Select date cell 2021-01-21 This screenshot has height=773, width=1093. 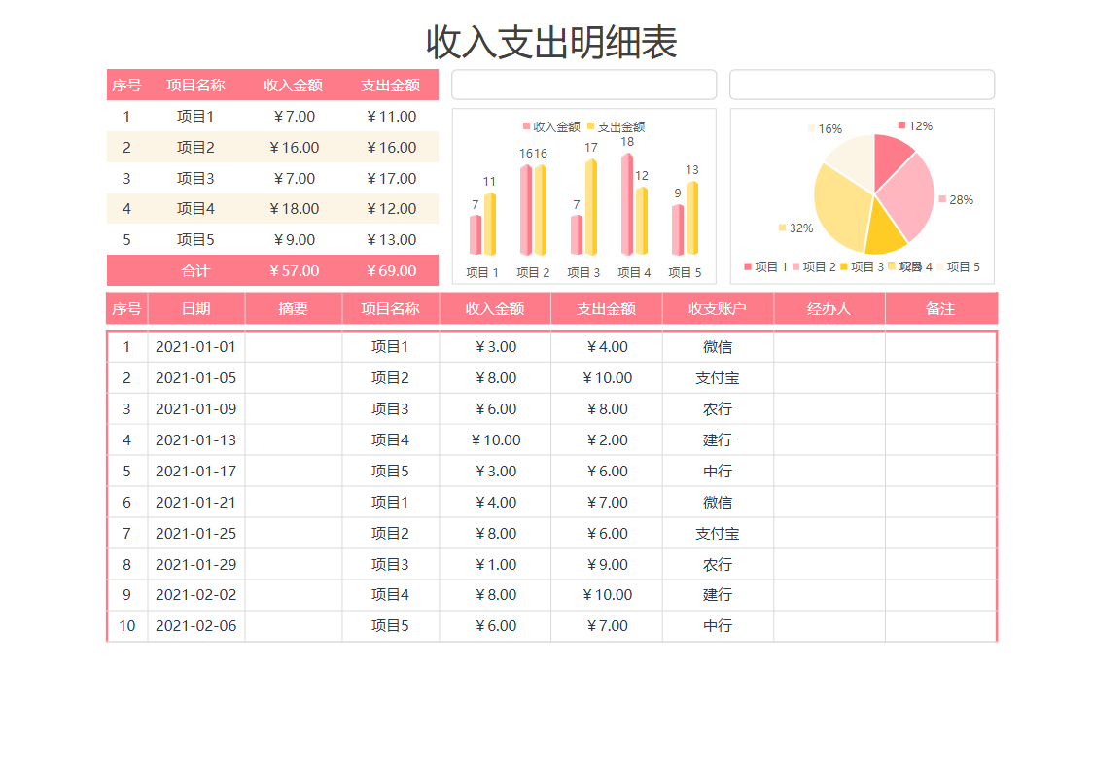point(195,503)
